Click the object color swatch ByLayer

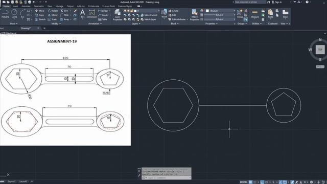[x=207, y=11]
